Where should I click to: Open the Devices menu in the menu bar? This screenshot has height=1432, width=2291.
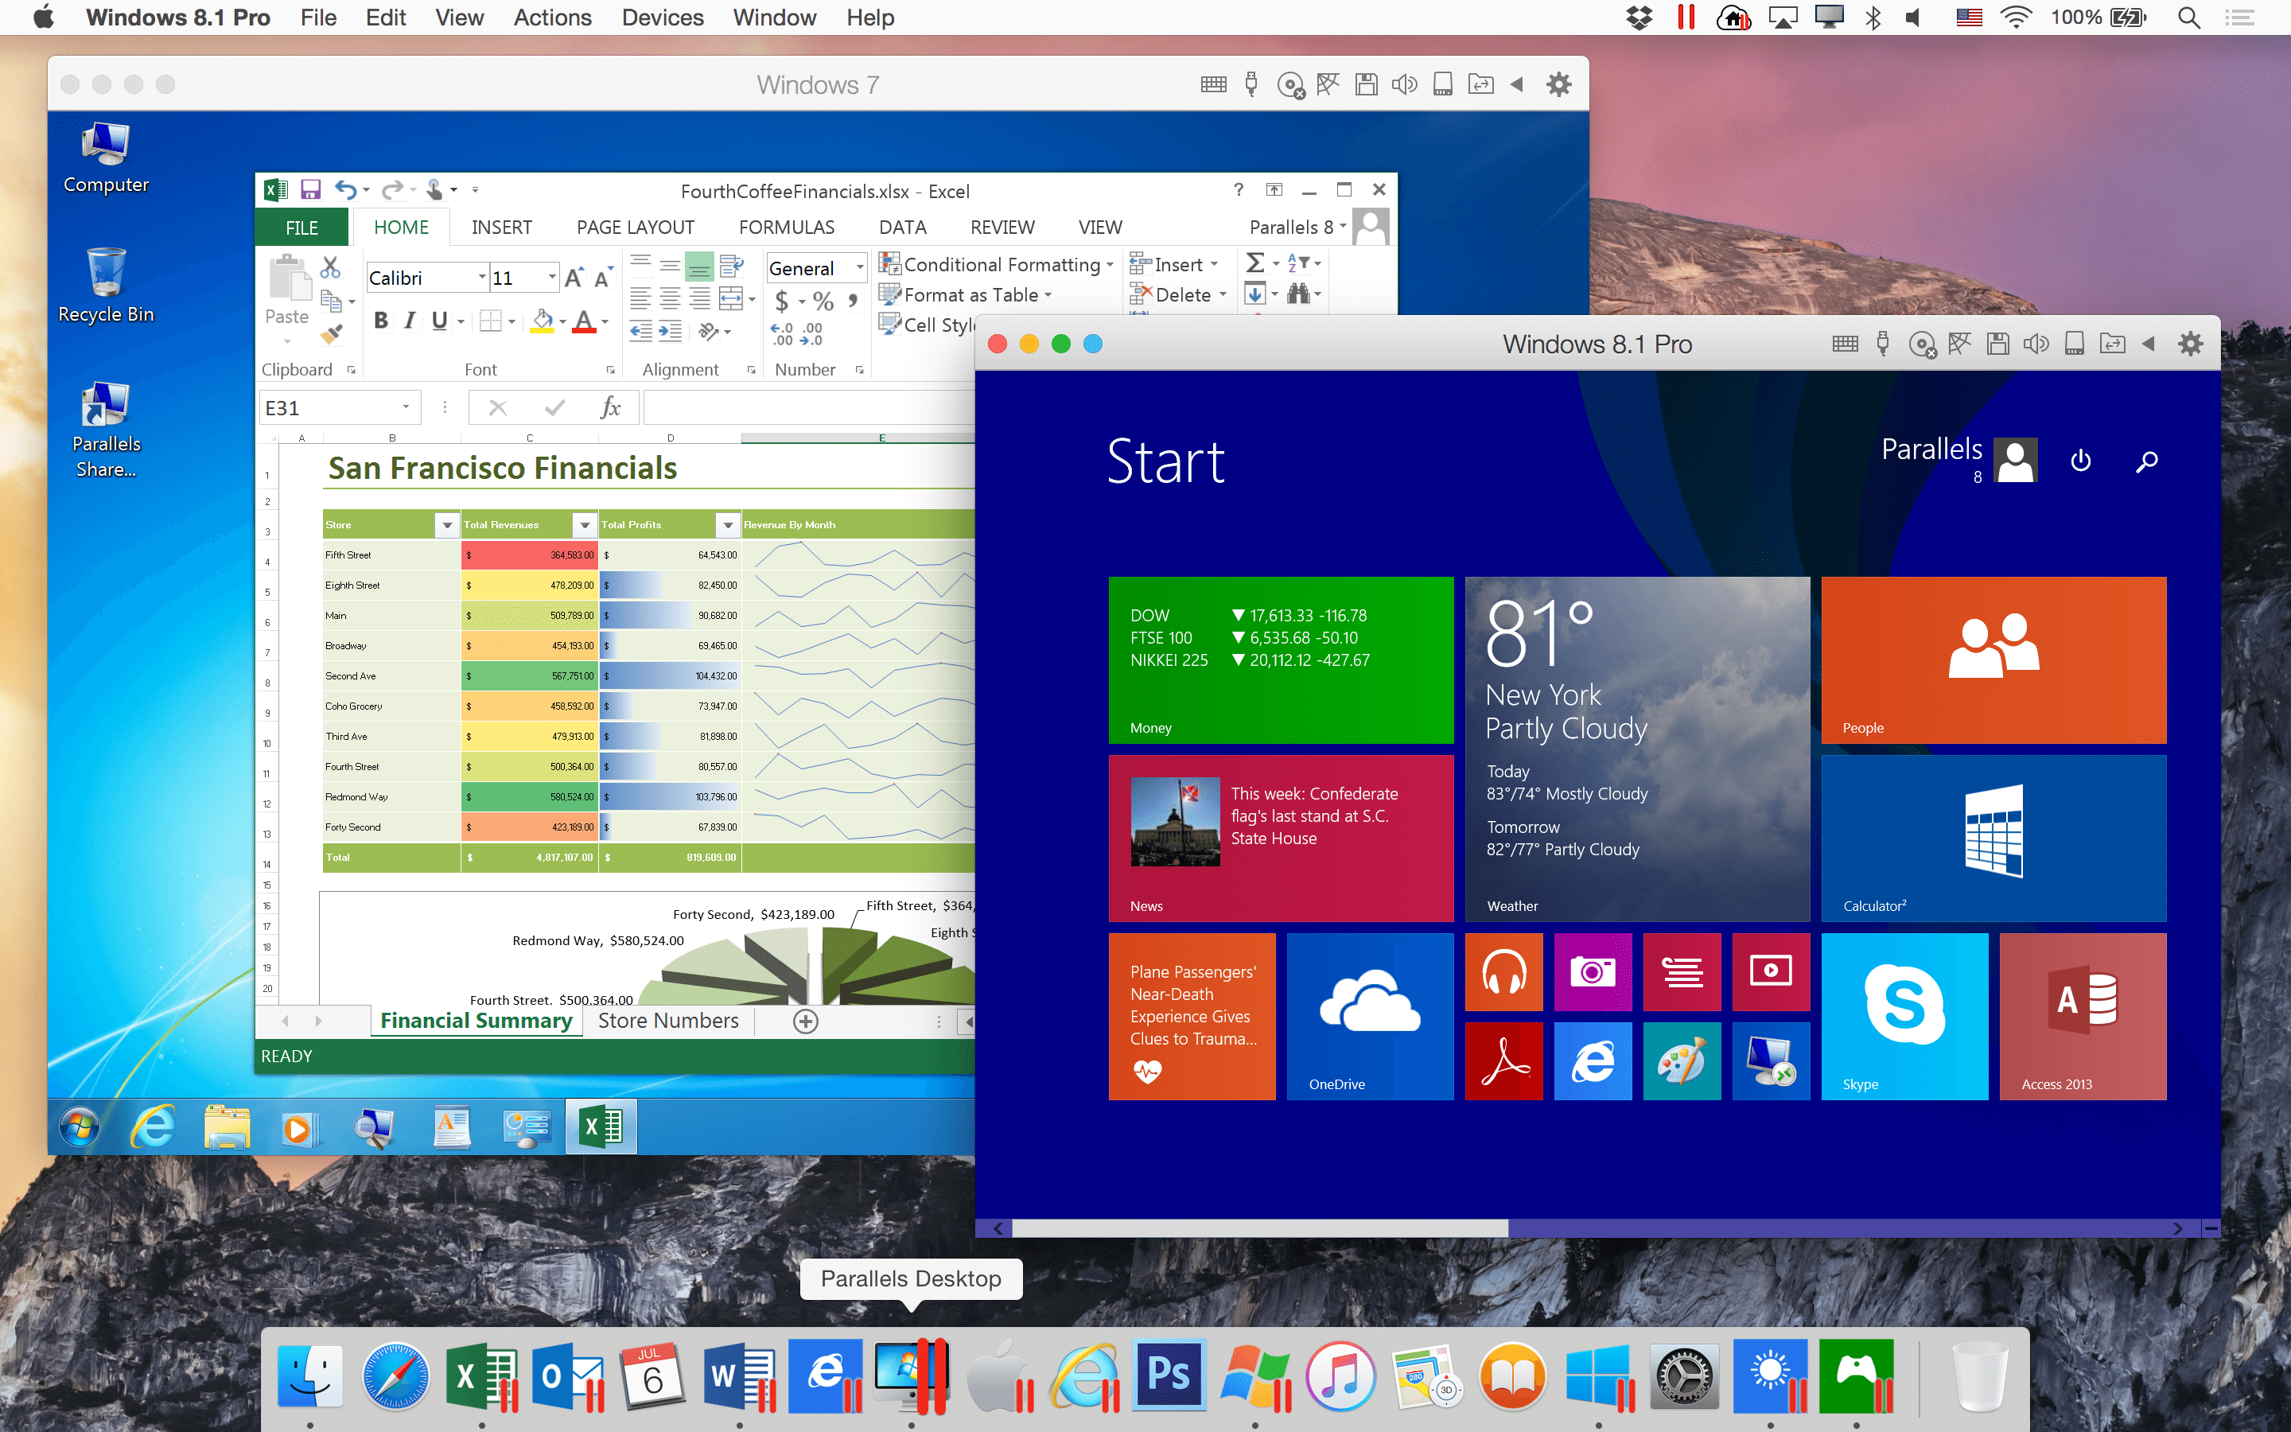[x=661, y=17]
